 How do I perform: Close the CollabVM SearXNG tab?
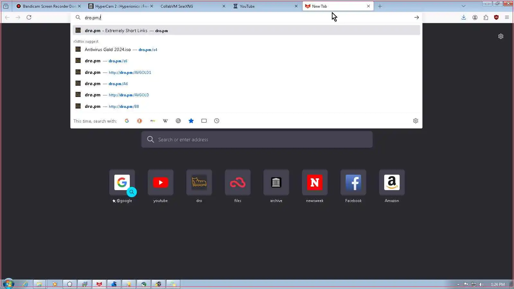pos(224,6)
